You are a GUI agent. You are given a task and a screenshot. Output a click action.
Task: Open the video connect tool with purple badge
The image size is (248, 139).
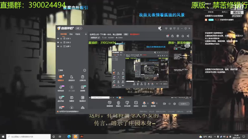(61, 88)
